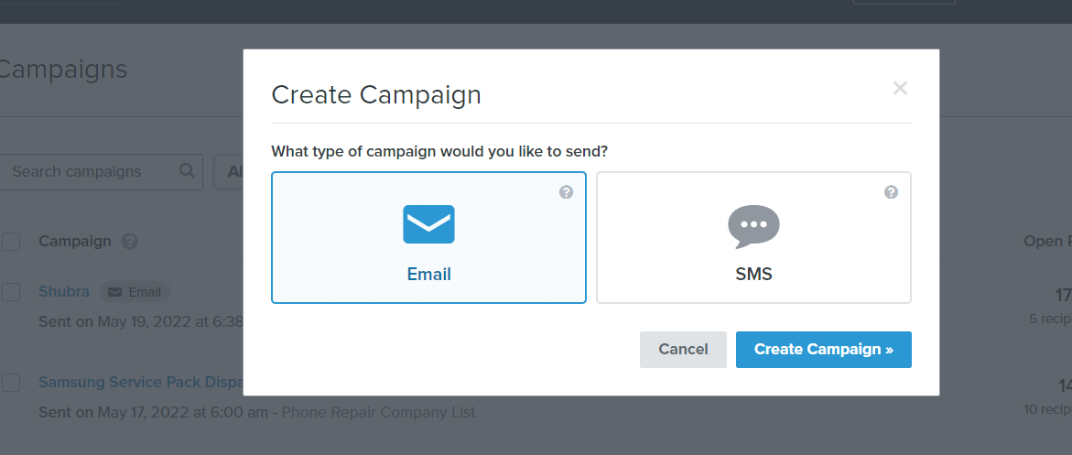Image resolution: width=1072 pixels, height=455 pixels.
Task: Click help icon beside Campaign column header
Action: [129, 242]
